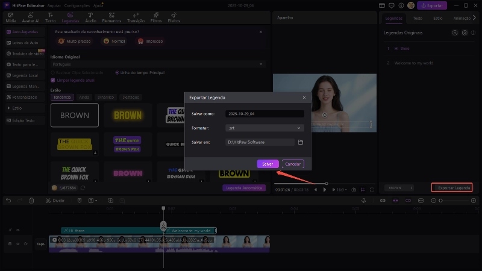The height and width of the screenshot is (271, 482).
Task: Click the Cancelar button
Action: [x=293, y=164]
